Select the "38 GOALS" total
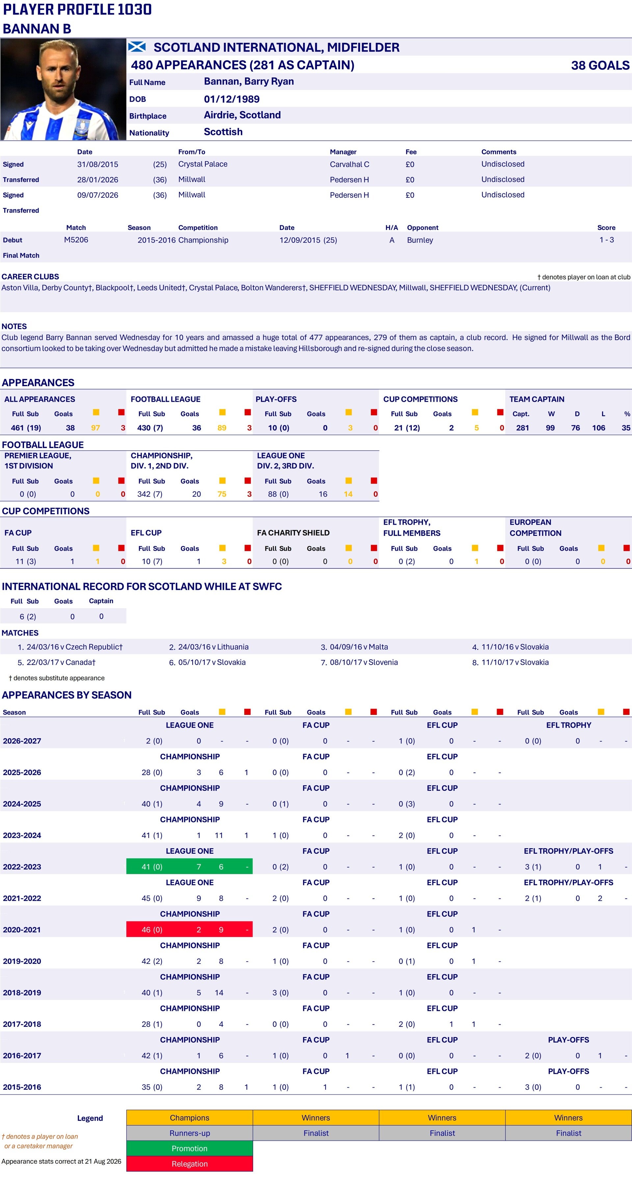This screenshot has height=1187, width=632. point(600,65)
